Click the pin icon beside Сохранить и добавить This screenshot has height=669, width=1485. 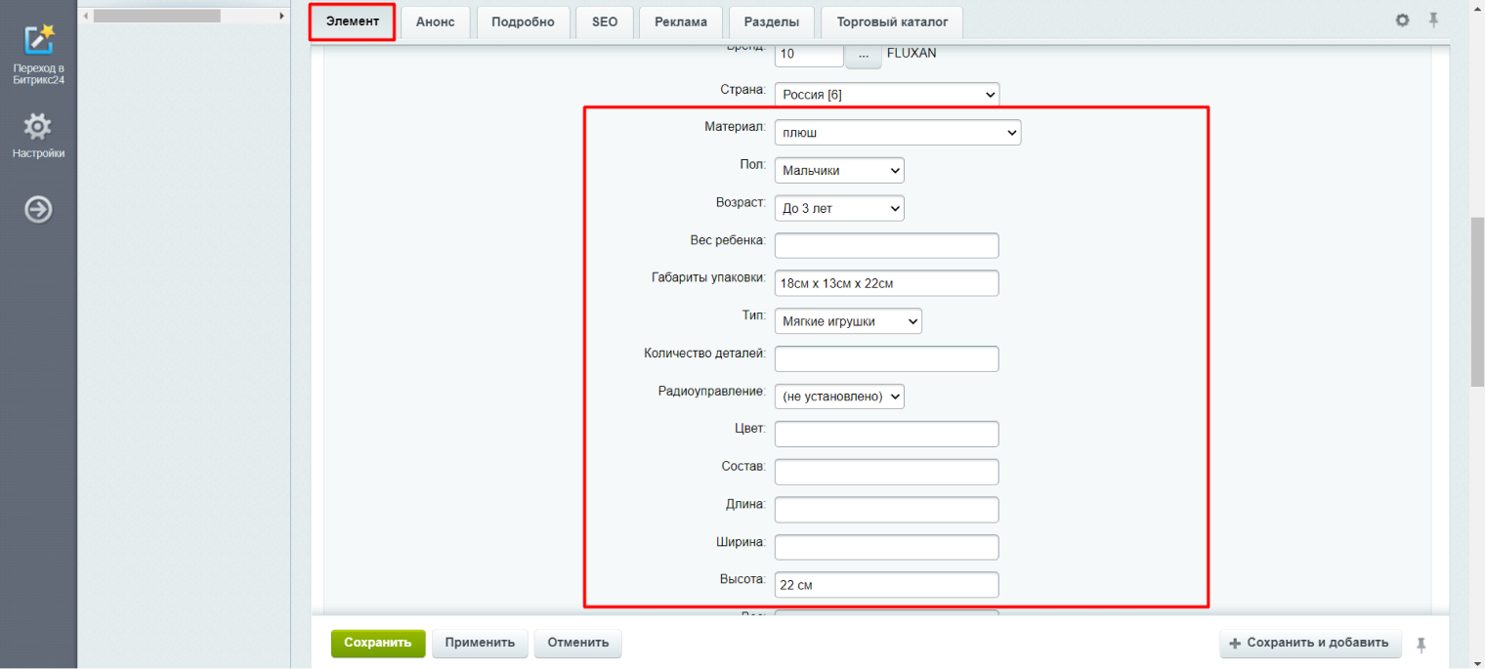(x=1421, y=644)
